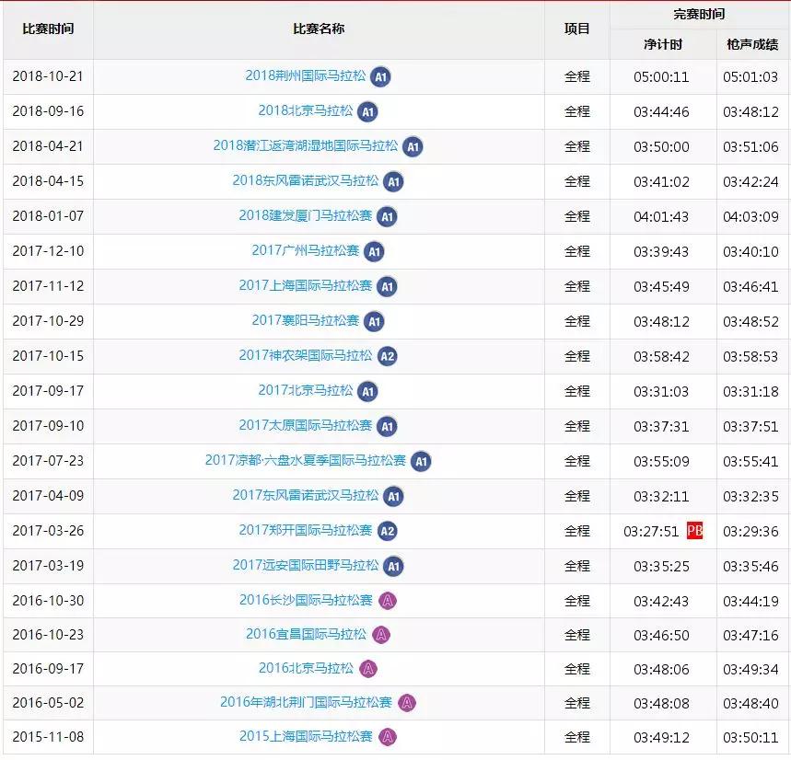
Task: Click purple A badge beside 2016长沙国际马拉松赛
Action: pyautogui.click(x=387, y=601)
